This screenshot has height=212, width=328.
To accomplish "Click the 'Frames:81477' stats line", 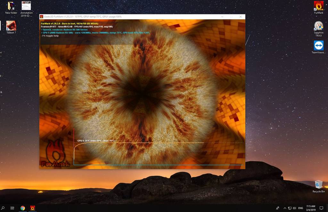I will click(77, 27).
